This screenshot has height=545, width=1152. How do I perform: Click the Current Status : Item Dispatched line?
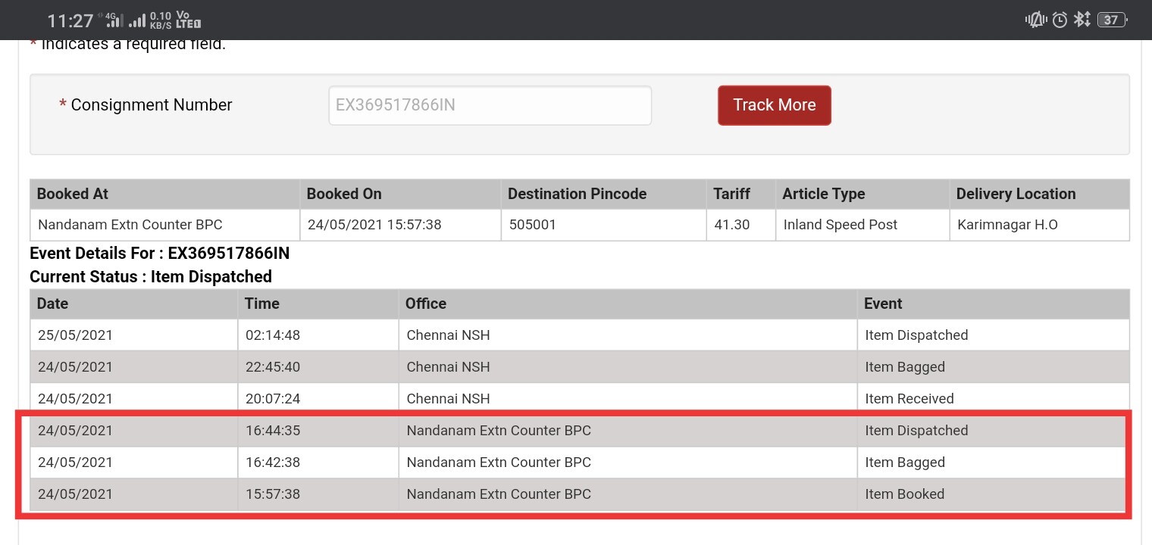(150, 276)
